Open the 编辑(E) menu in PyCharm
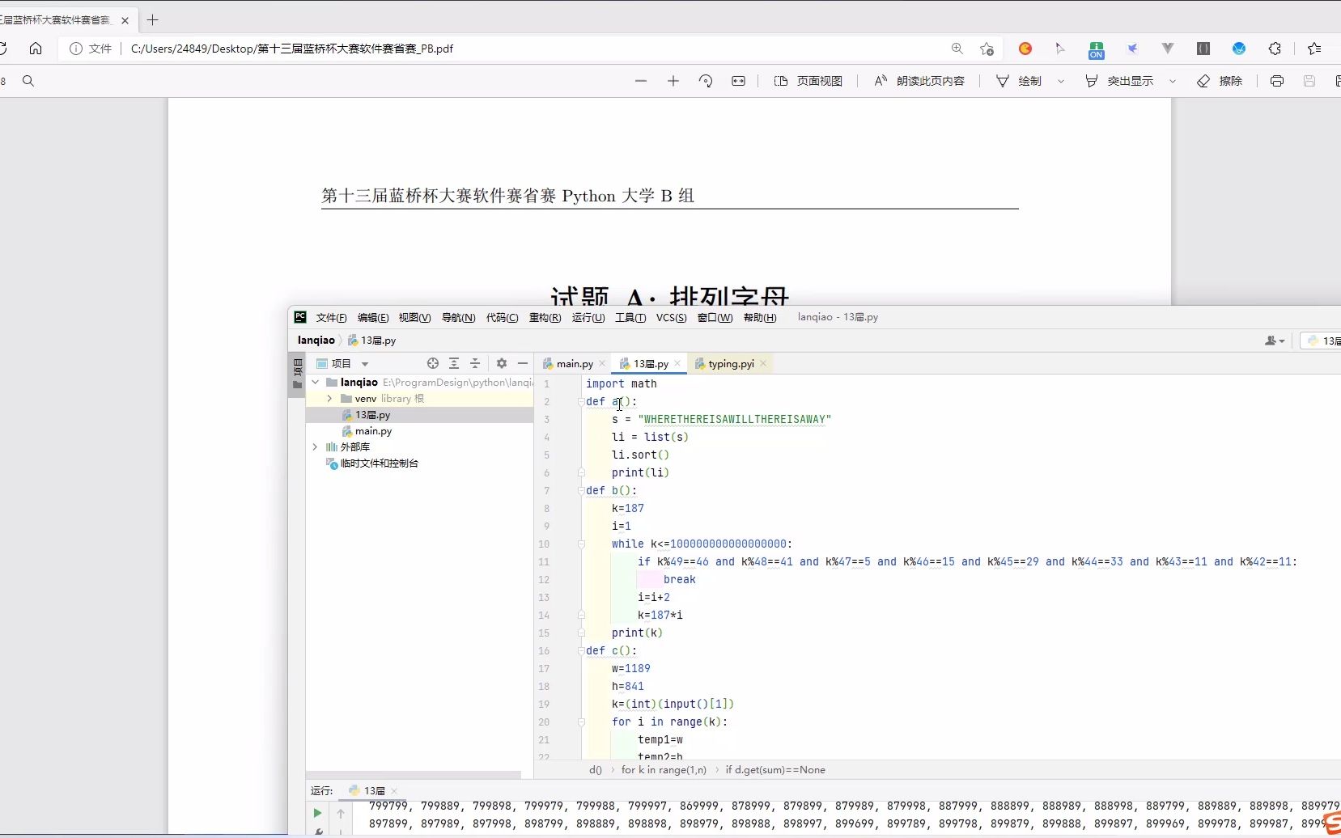Screen dimensions: 1341x838 (x=373, y=317)
